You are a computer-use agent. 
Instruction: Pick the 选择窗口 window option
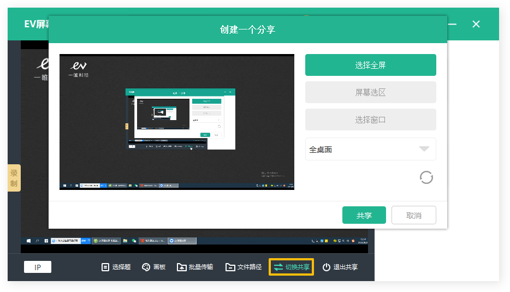coord(370,120)
